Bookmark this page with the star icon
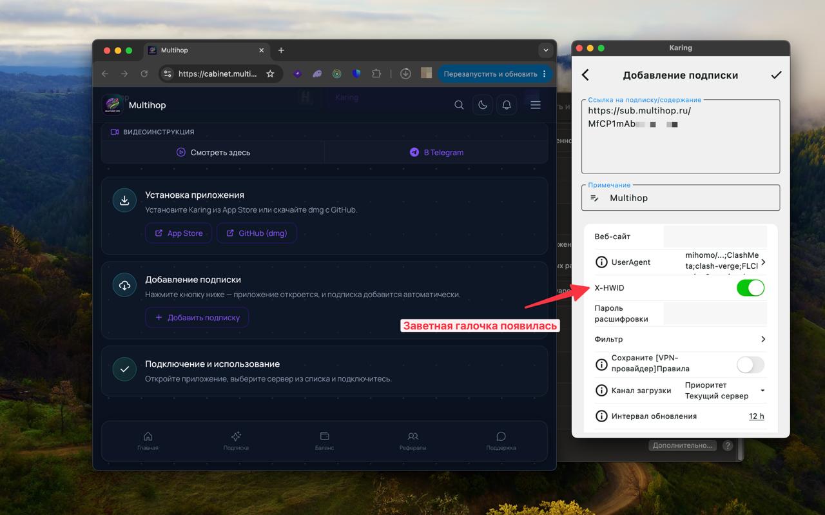This screenshot has height=515, width=825. click(271, 74)
